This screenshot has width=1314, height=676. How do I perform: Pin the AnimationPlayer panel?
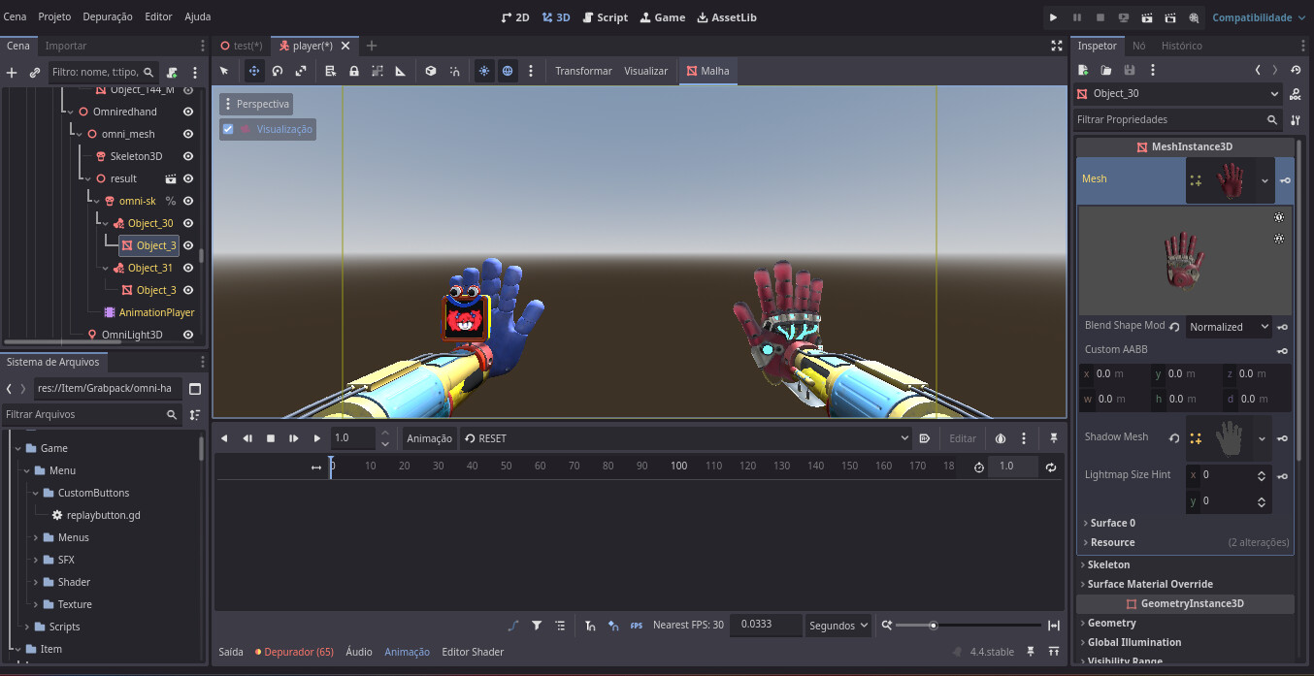click(x=1054, y=438)
